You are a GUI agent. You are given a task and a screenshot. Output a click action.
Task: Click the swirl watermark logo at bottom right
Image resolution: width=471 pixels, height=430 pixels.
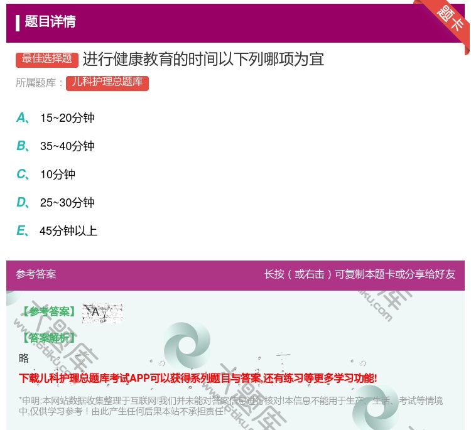(x=376, y=407)
